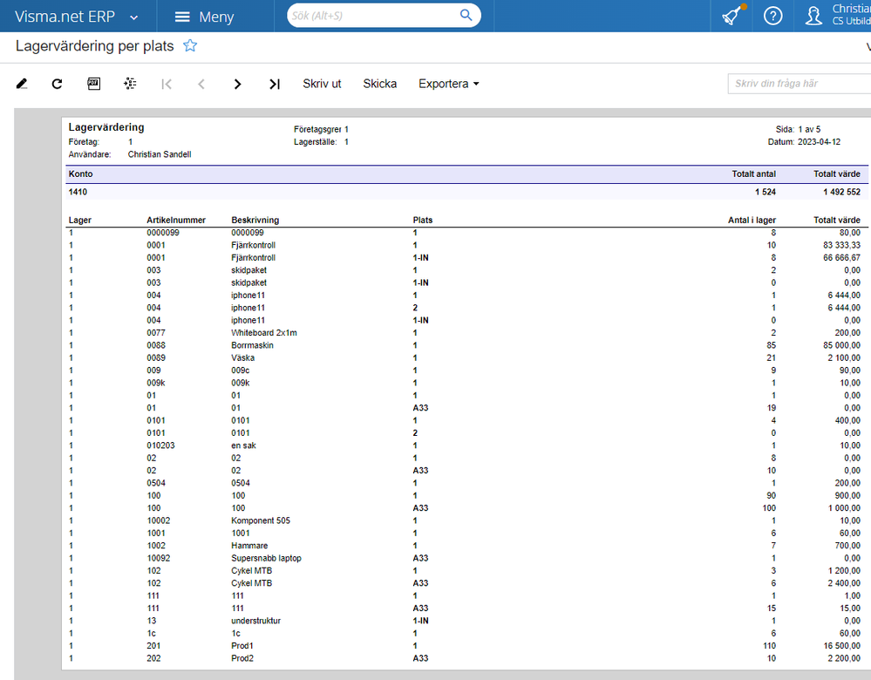Click the Totalt antal value 1 524
This screenshot has width=871, height=680.
765,192
